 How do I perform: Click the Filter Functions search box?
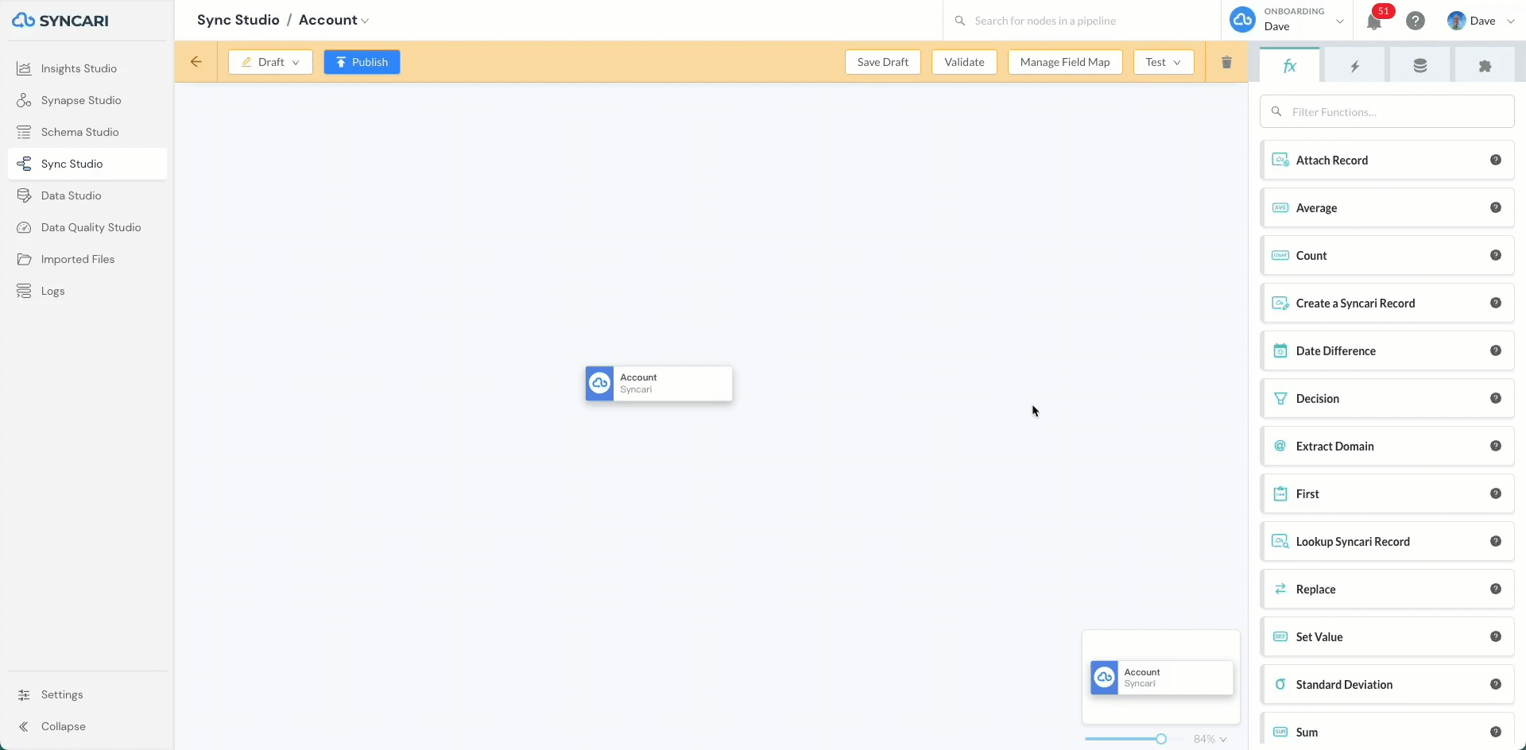click(x=1387, y=112)
